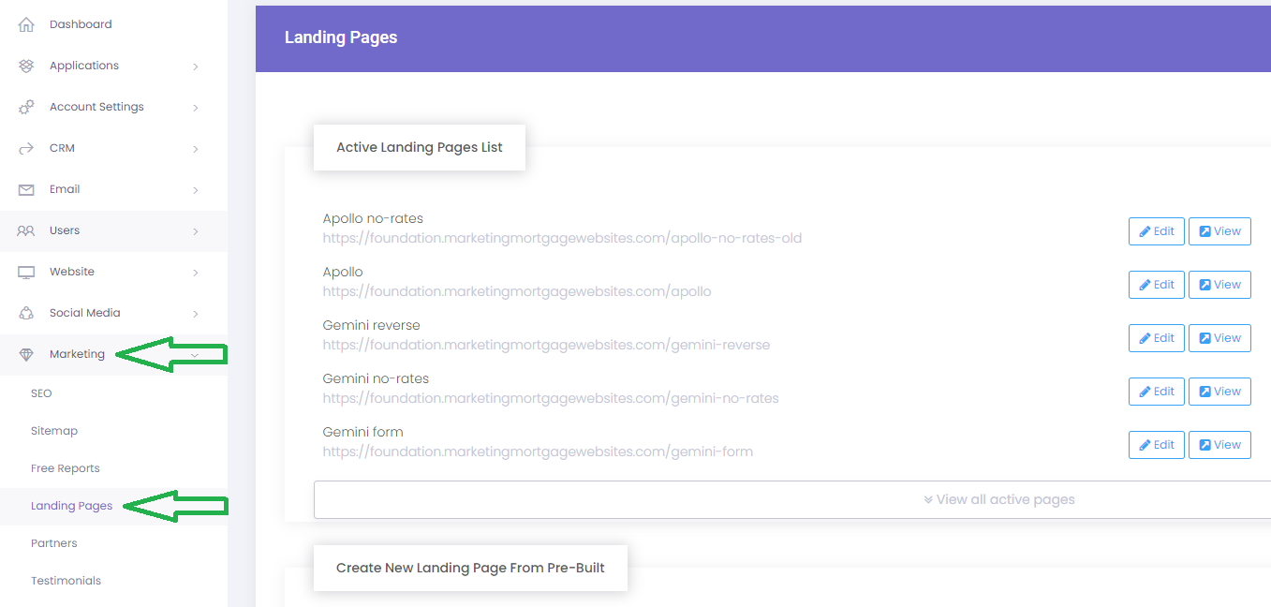Open the SEO submenu item
The height and width of the screenshot is (607, 1271).
(41, 393)
